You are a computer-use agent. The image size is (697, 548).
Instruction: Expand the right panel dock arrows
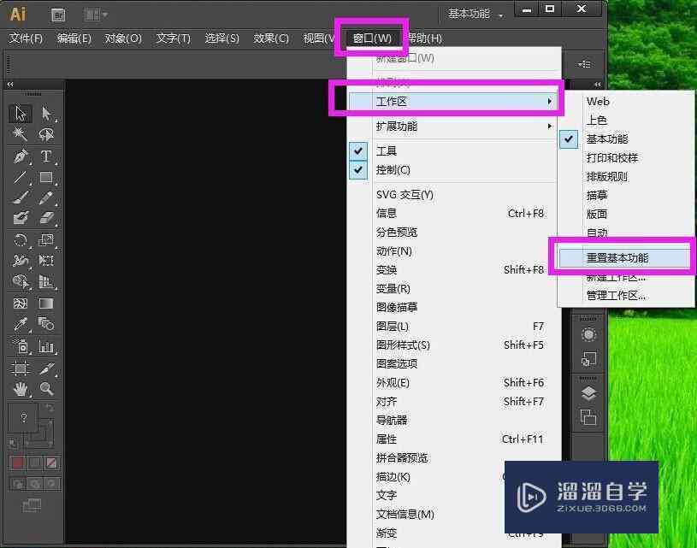click(598, 84)
